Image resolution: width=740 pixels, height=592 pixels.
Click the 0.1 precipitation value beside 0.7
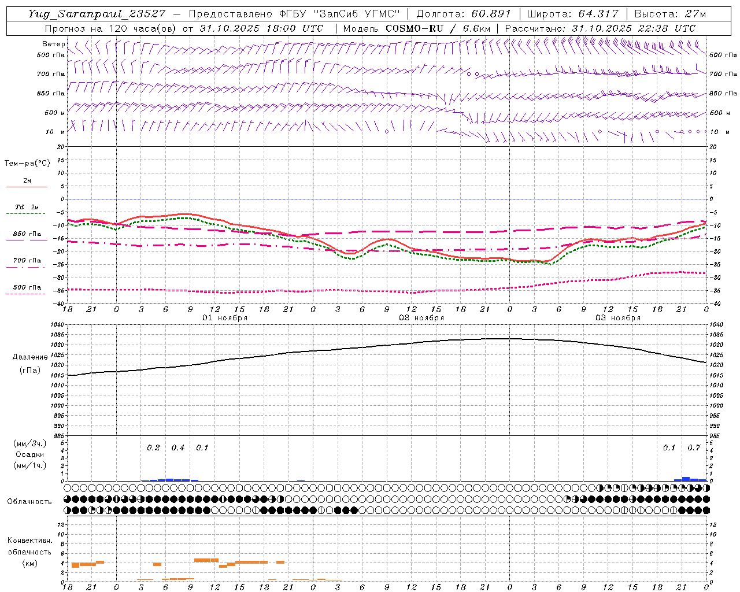[669, 448]
